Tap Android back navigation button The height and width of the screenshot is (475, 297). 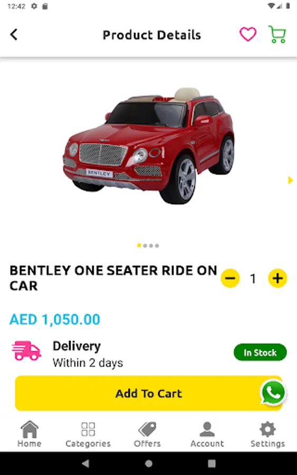click(85, 463)
